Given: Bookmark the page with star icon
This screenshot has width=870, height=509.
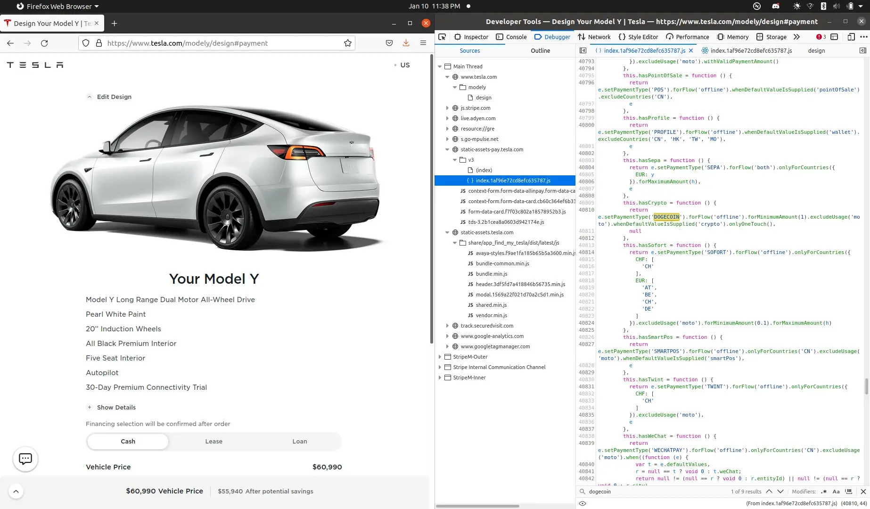Looking at the screenshot, I should [348, 43].
